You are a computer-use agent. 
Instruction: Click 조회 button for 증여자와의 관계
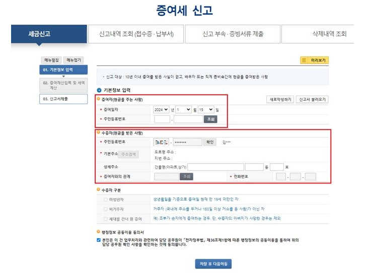pos(186,177)
